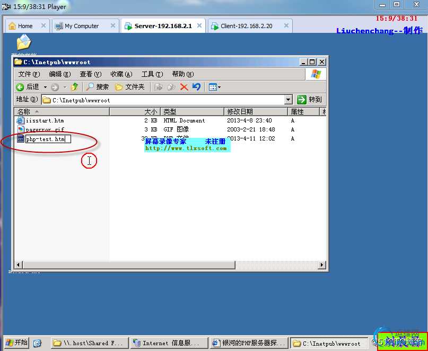Click the 'HTML Document' type cell

pos(184,120)
